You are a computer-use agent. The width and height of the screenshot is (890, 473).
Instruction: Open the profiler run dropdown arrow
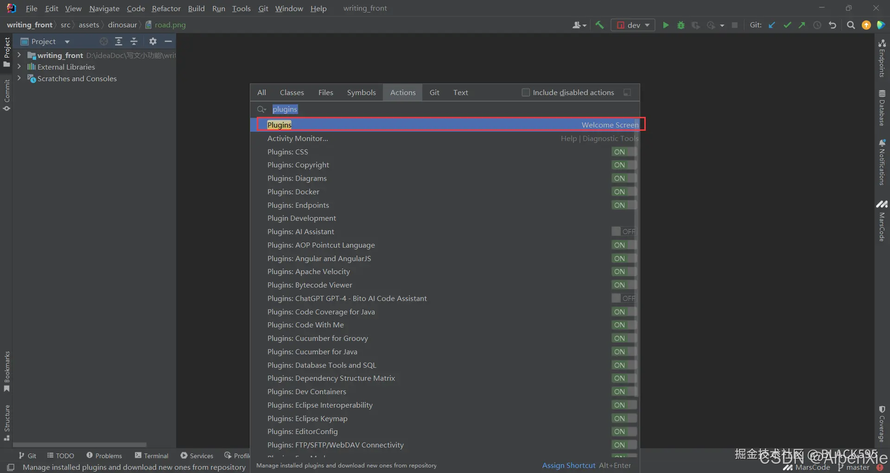722,26
